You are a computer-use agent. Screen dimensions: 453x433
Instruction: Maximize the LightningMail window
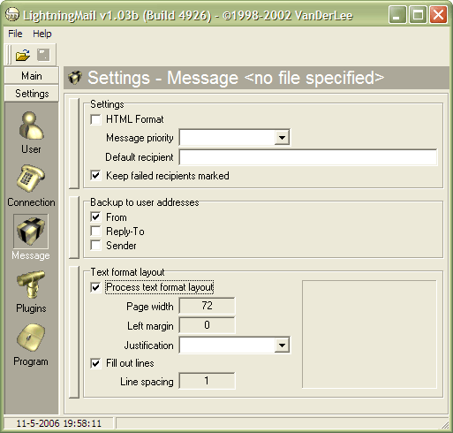pos(418,14)
